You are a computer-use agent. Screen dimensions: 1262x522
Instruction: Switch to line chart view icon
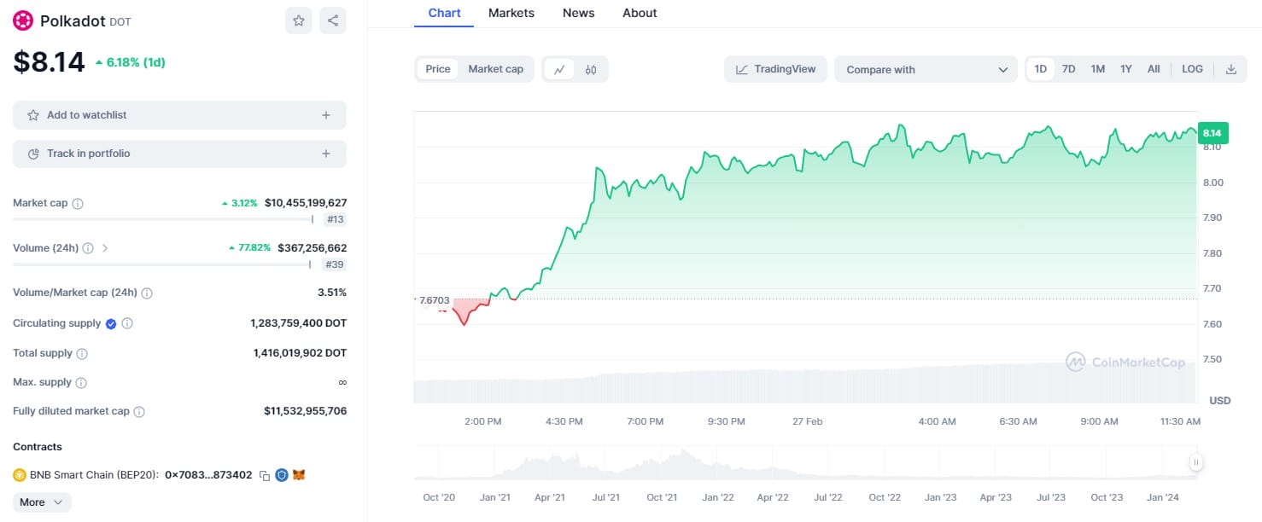559,70
